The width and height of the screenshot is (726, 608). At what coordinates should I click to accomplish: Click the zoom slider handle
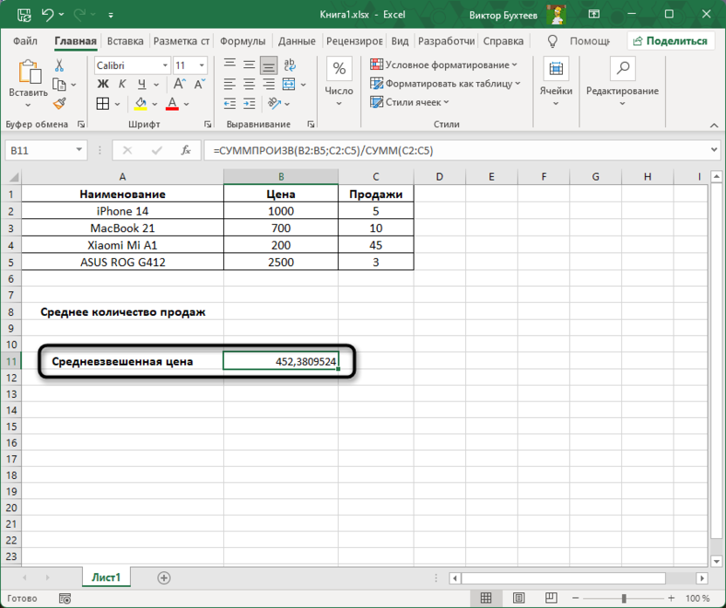point(624,598)
